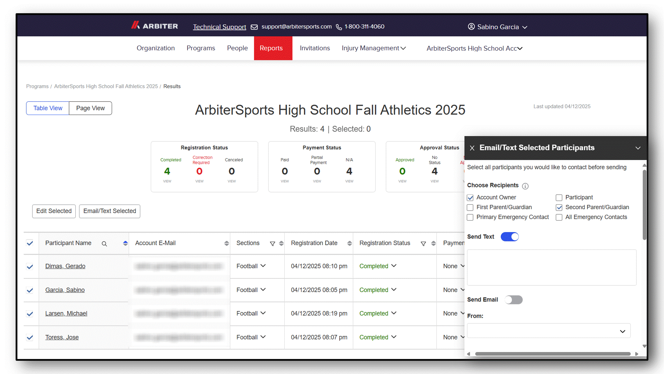
Task: Switch to Table View
Action: (48, 108)
